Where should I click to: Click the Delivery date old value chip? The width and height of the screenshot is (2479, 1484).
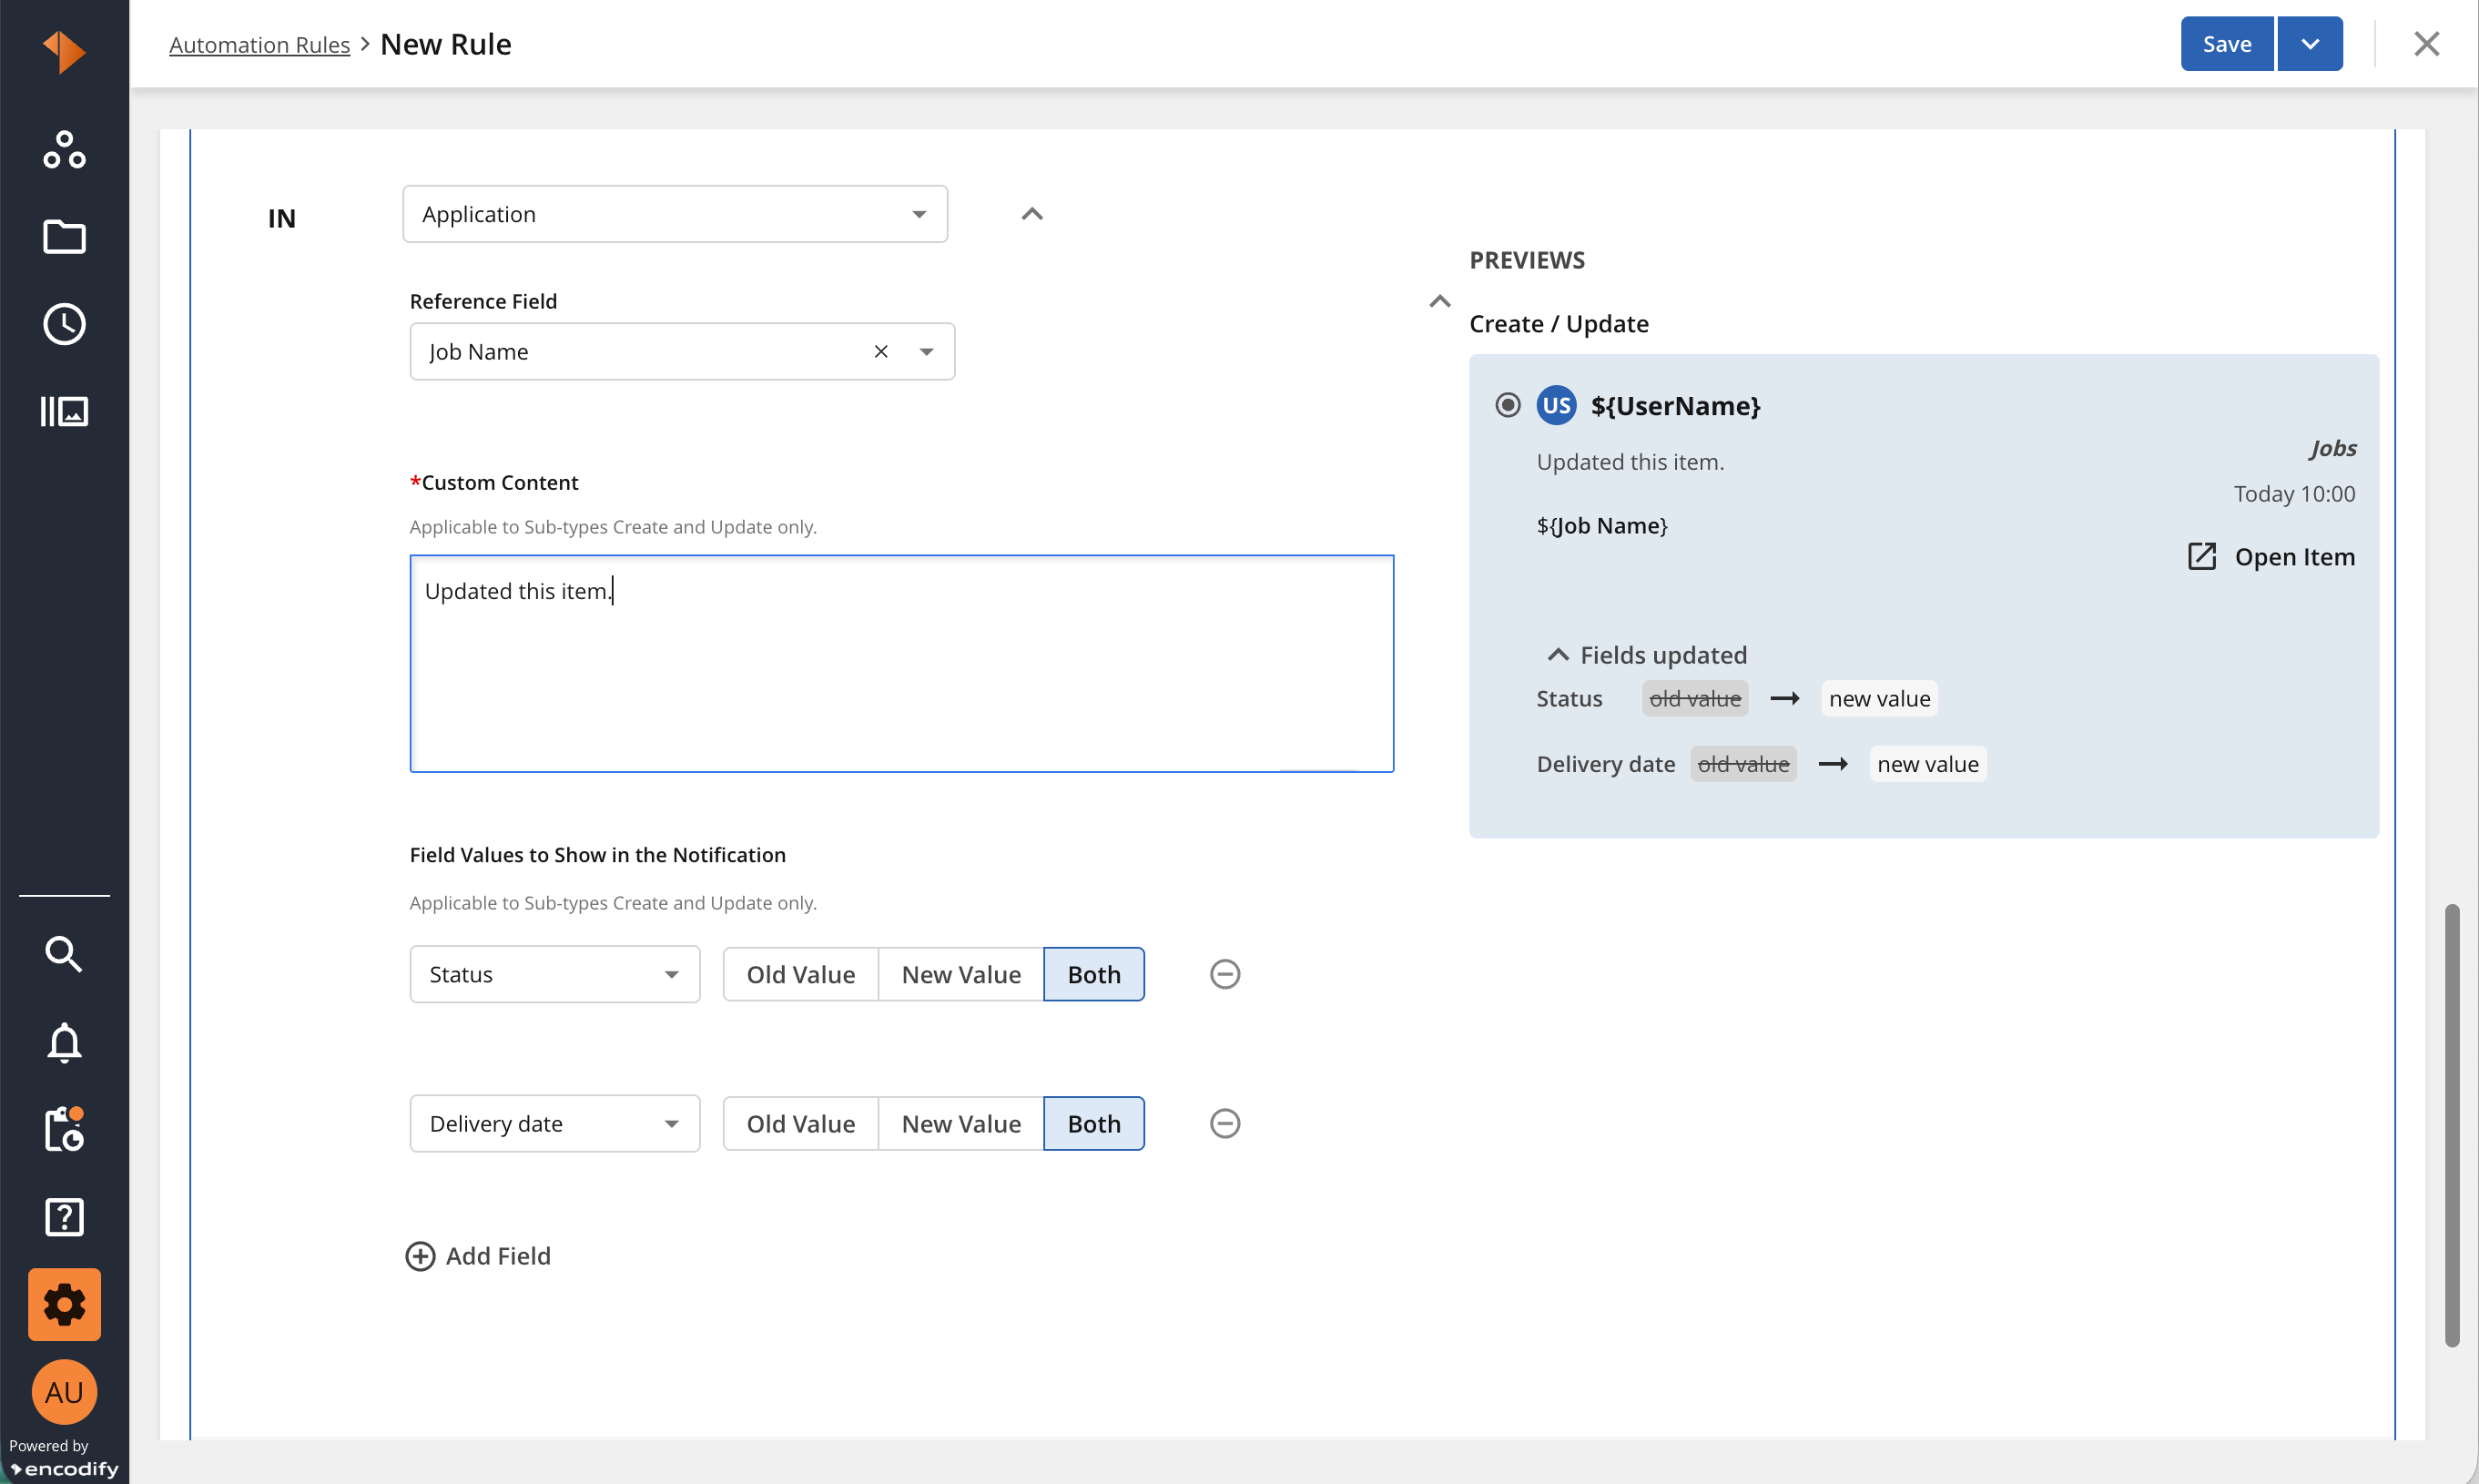pyautogui.click(x=1743, y=765)
